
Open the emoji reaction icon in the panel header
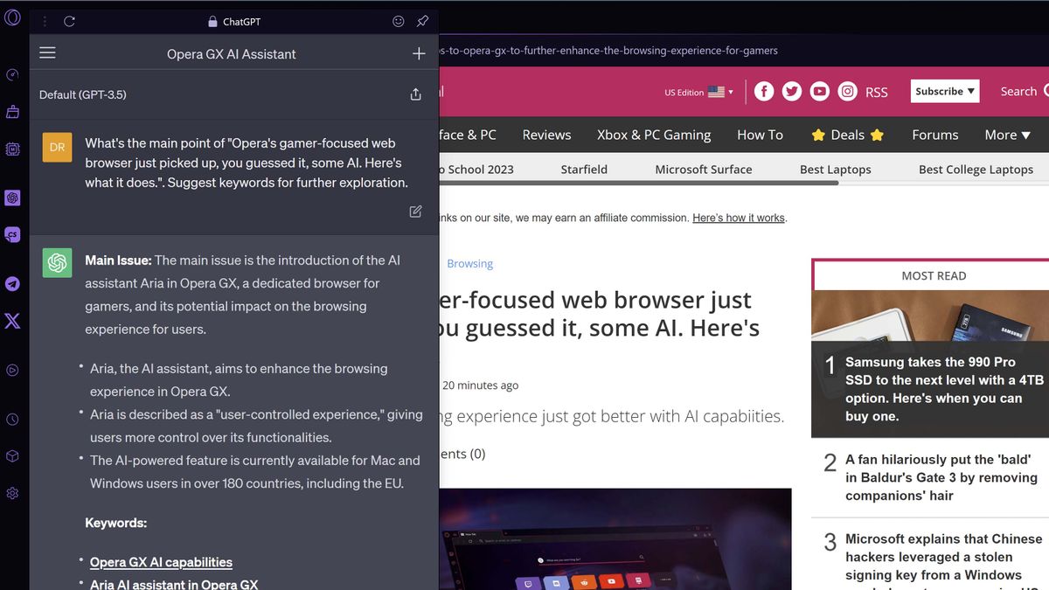[x=399, y=21]
